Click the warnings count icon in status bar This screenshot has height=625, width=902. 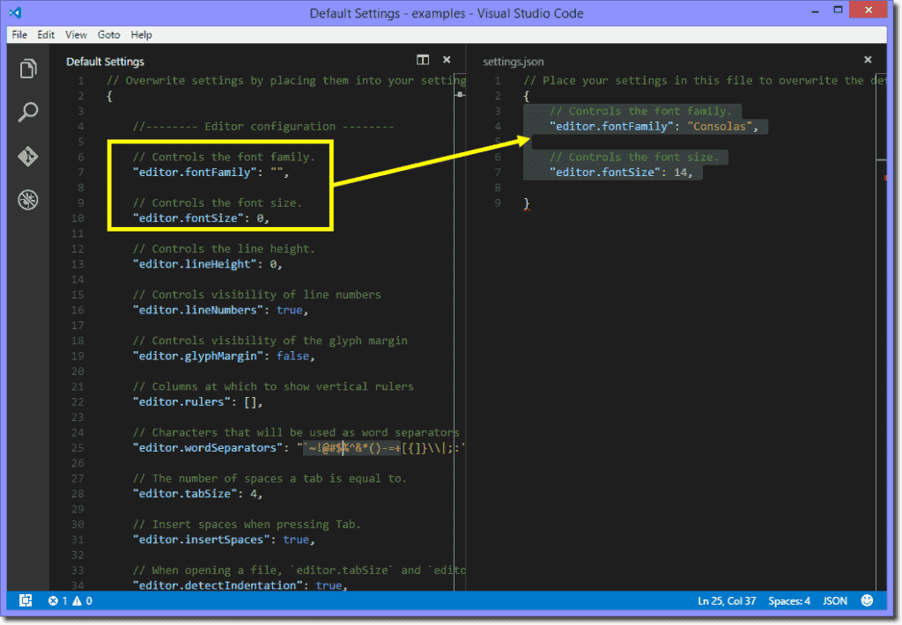tap(77, 601)
